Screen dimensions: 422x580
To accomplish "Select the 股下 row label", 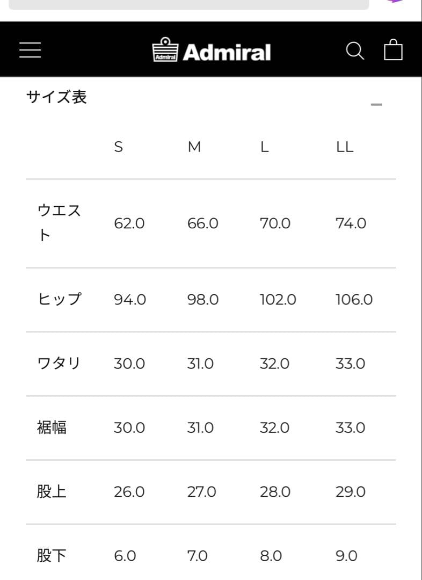I will (52, 556).
